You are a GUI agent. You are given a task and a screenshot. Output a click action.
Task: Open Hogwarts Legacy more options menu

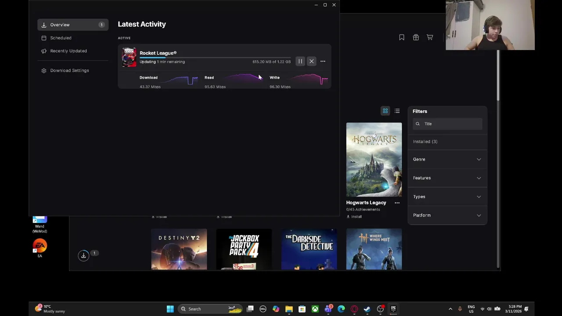(x=397, y=203)
